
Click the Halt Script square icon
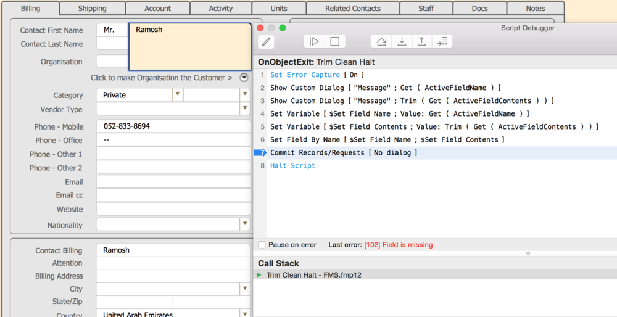point(334,41)
